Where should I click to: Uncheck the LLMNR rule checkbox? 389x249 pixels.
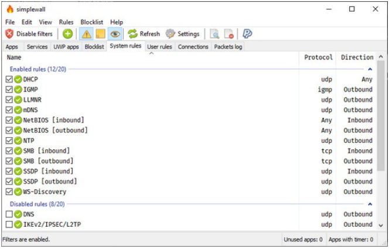click(x=9, y=100)
